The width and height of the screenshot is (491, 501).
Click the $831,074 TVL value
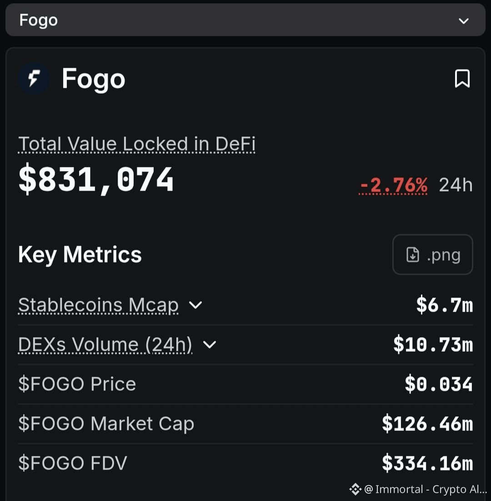[96, 179]
